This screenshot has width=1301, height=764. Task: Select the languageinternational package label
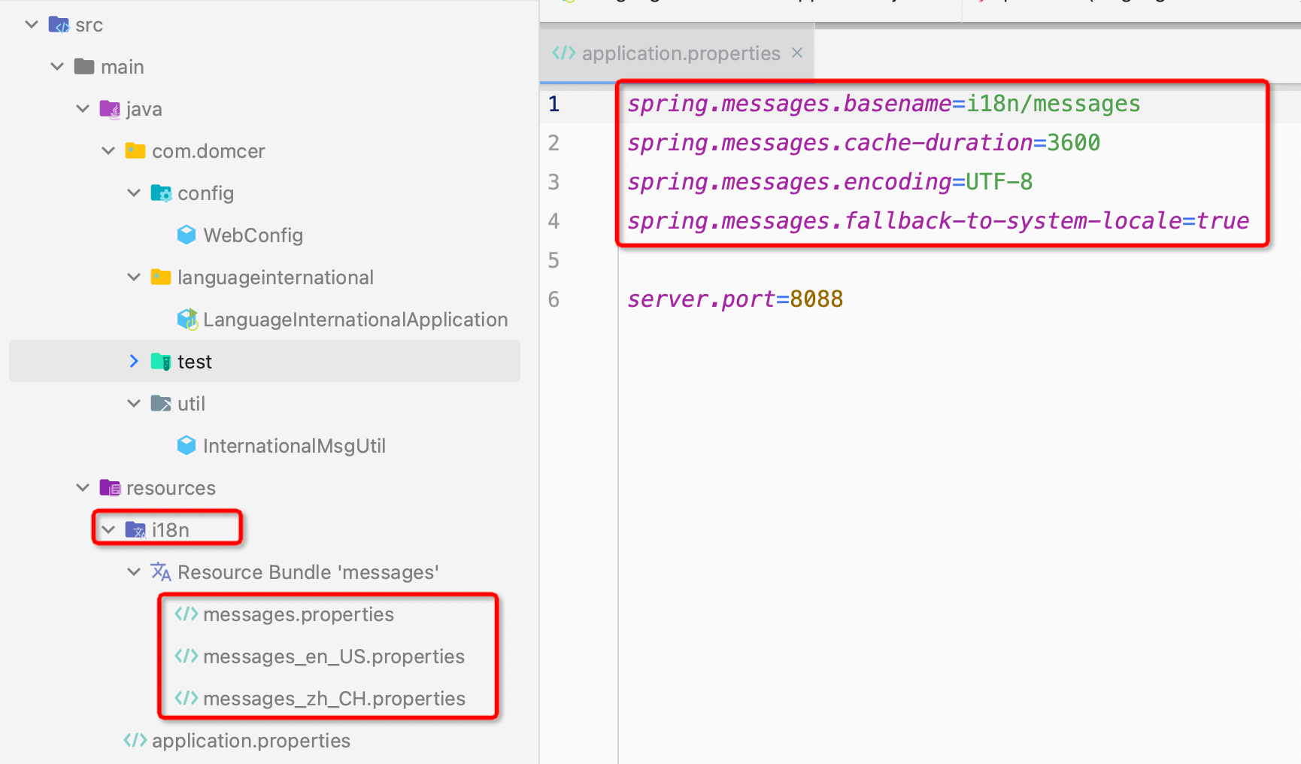pyautogui.click(x=275, y=277)
